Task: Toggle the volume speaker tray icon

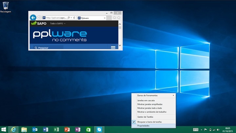Action: coord(218,130)
